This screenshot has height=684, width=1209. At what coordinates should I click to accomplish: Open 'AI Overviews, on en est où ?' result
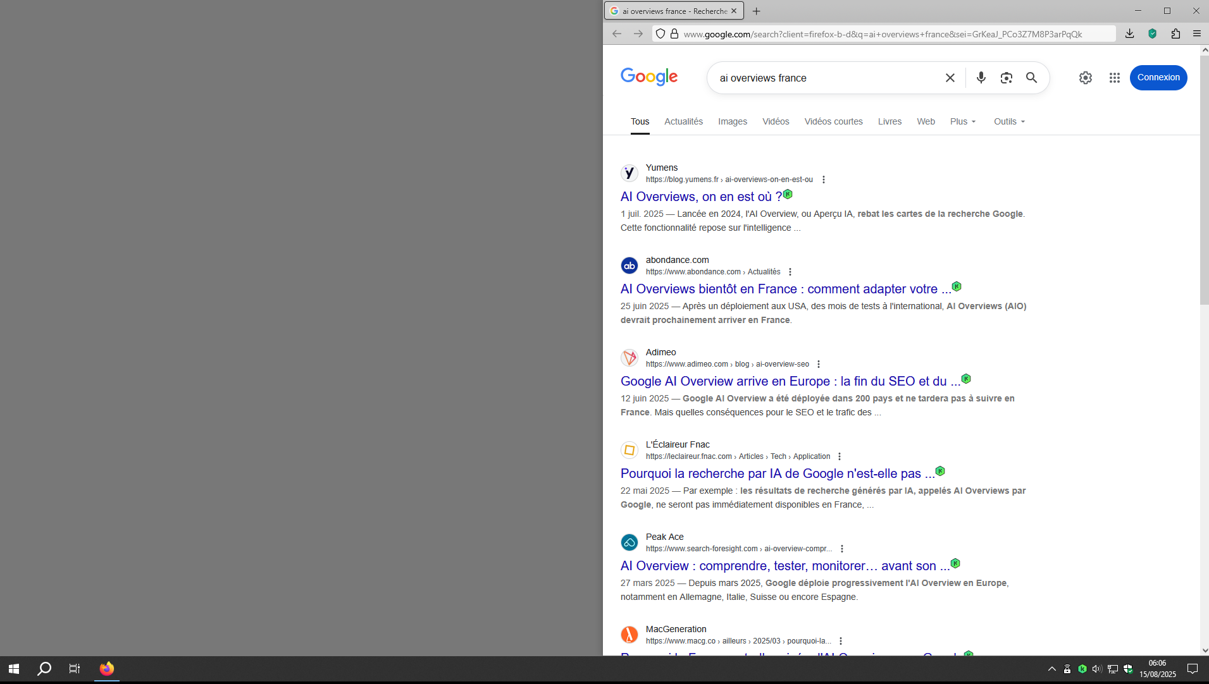click(701, 197)
